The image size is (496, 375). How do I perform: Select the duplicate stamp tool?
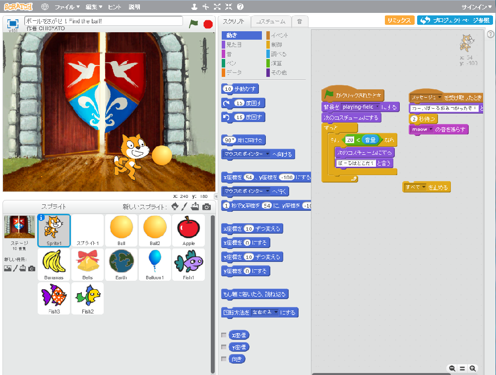(194, 6)
